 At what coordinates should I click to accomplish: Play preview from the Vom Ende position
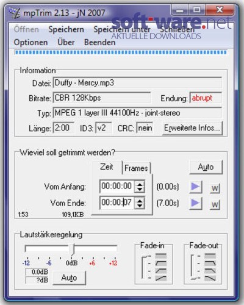tap(196, 203)
